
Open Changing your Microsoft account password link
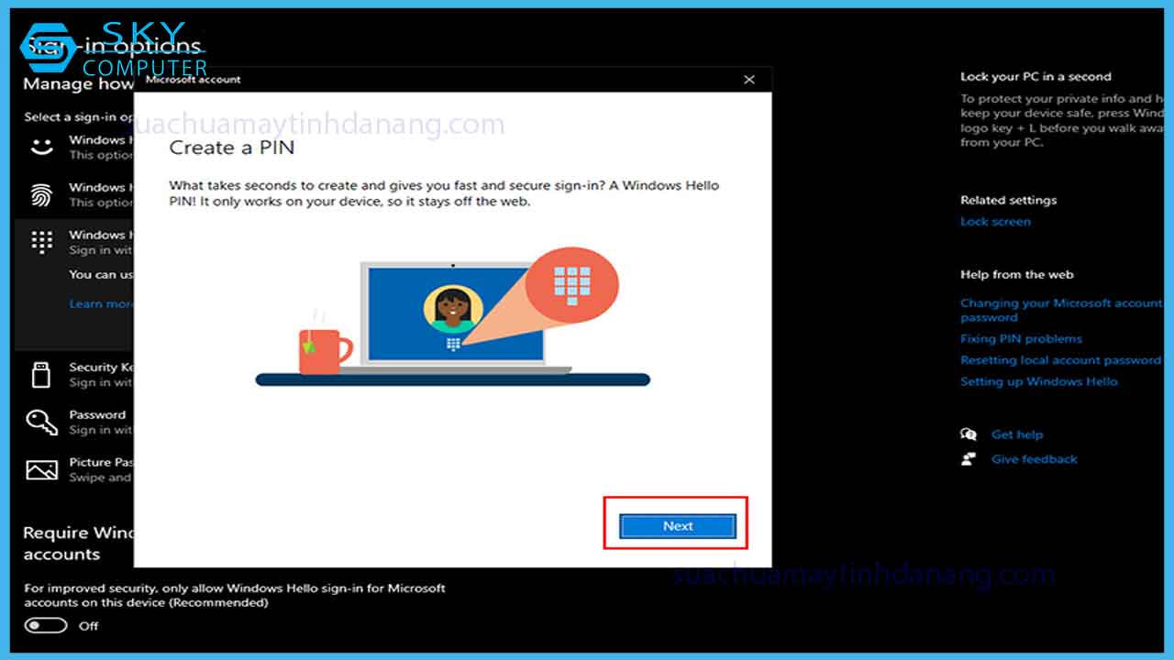(1061, 310)
